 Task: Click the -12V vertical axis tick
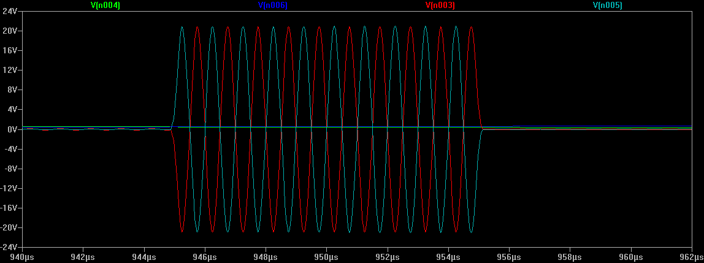tap(9, 188)
